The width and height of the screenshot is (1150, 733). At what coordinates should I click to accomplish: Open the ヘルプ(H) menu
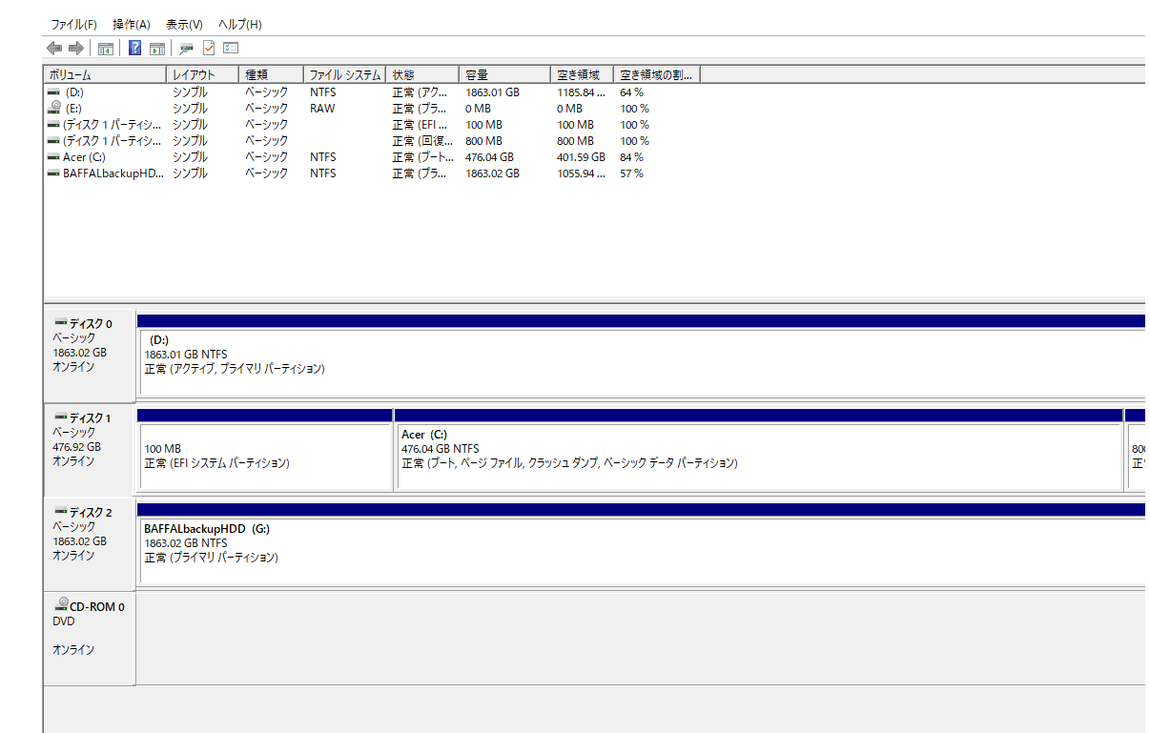(240, 24)
